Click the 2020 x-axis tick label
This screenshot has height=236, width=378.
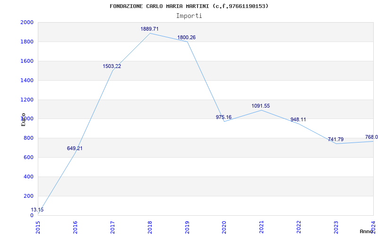click(x=224, y=228)
